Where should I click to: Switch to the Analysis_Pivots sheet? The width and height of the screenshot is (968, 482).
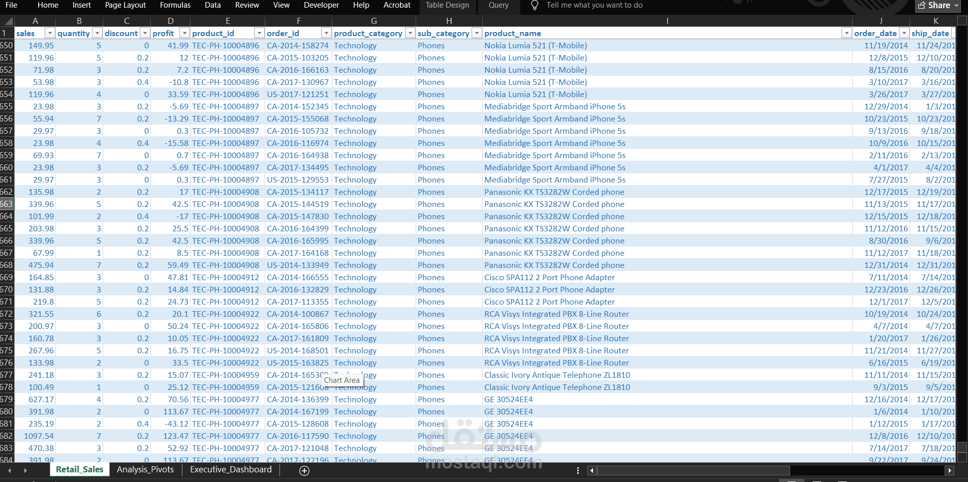[x=145, y=469]
